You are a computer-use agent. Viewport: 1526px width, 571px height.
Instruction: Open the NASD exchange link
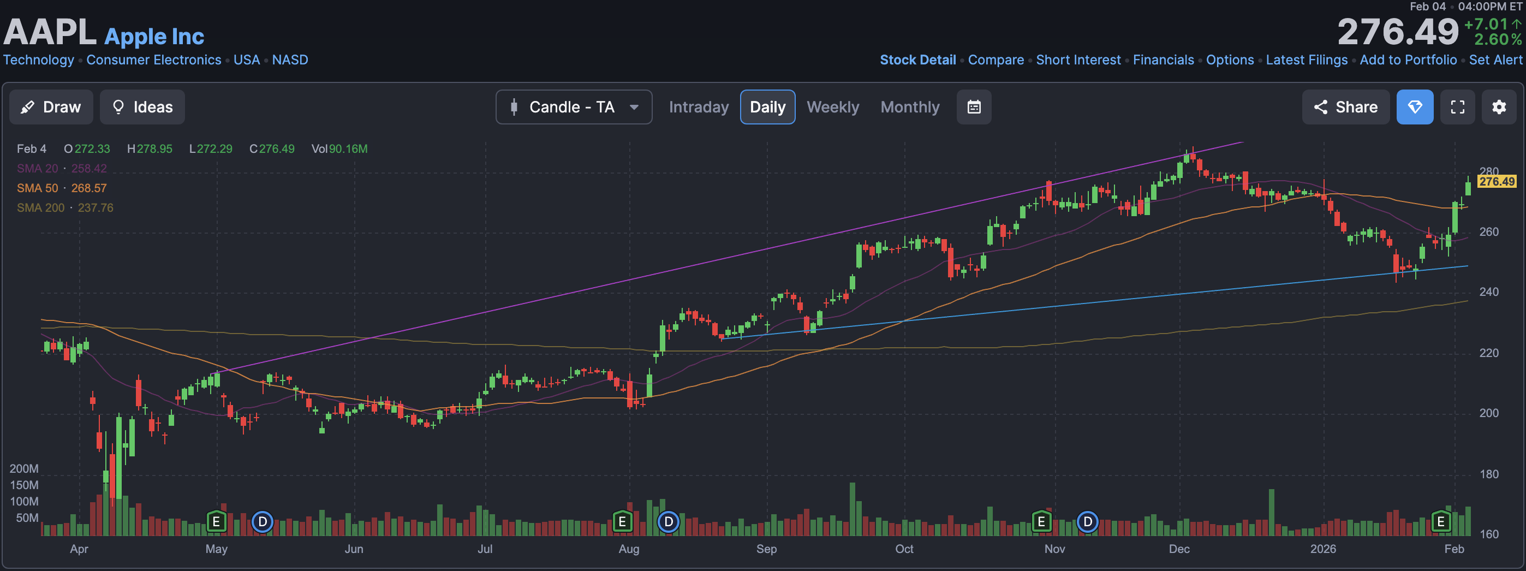(290, 60)
